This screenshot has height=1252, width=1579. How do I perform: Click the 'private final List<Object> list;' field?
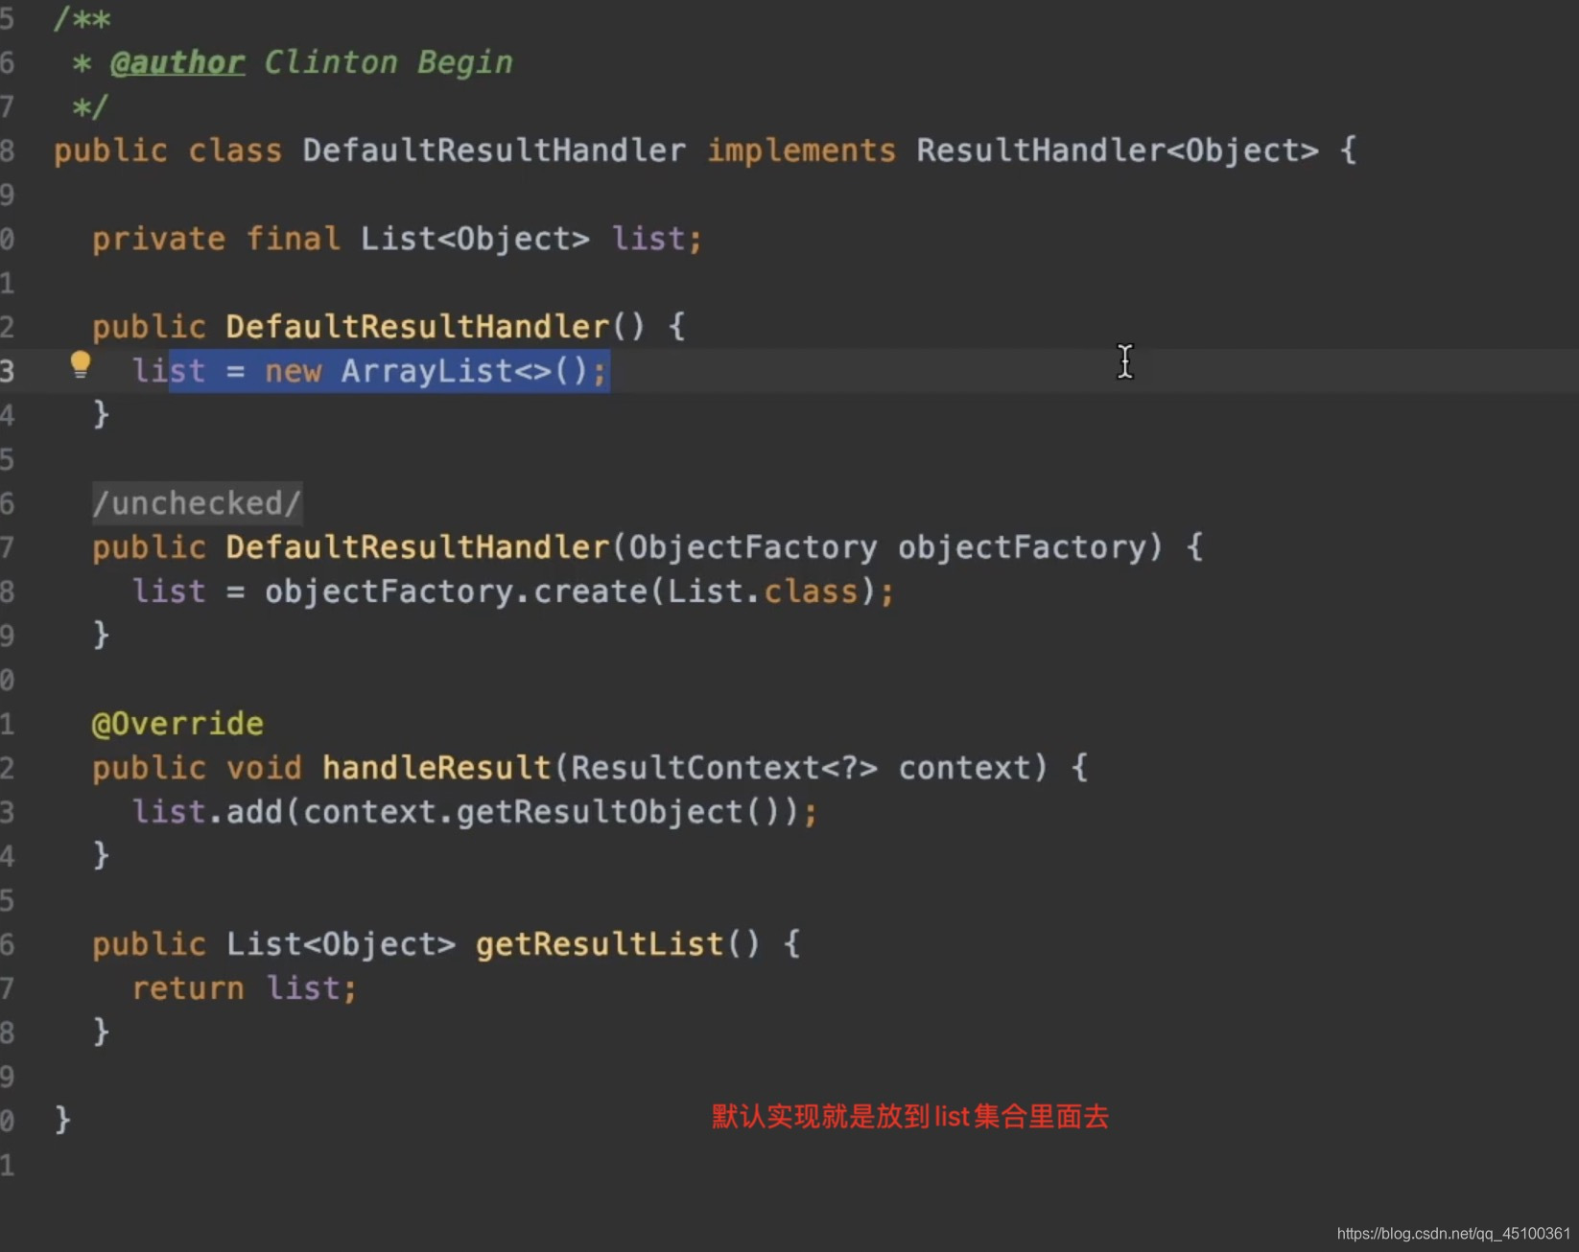[x=397, y=239]
